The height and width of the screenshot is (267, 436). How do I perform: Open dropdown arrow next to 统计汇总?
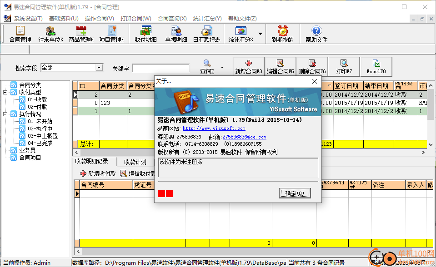[x=260, y=34]
